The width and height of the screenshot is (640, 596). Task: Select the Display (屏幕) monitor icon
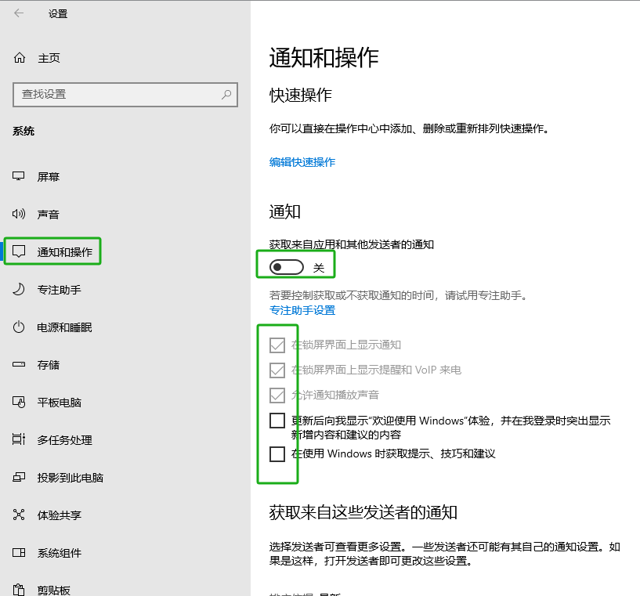click(x=20, y=176)
